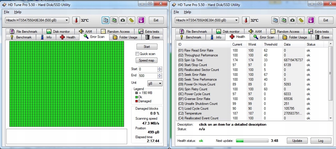Image resolution: width=336 pixels, height=149 pixels.
Task: Increase the Start value spinner
Action: tap(160, 68)
